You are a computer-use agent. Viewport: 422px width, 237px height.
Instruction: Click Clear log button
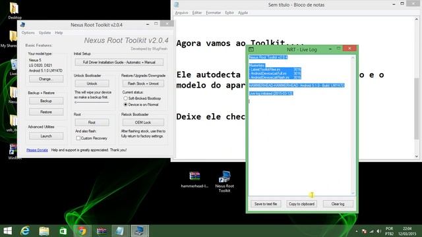338,204
